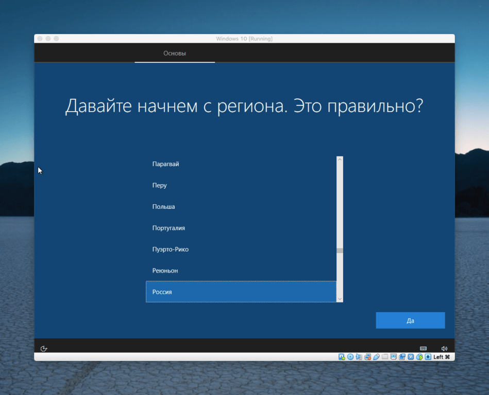Click the virtualization features V icon

(x=411, y=357)
